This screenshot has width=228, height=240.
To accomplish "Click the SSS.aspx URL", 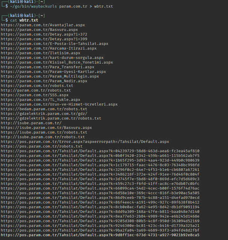I will pyautogui.click(x=35, y=95).
